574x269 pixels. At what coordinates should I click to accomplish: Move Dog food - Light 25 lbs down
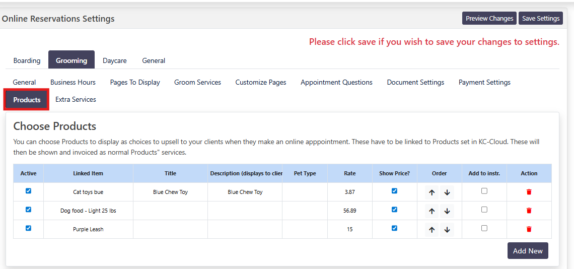coord(447,211)
